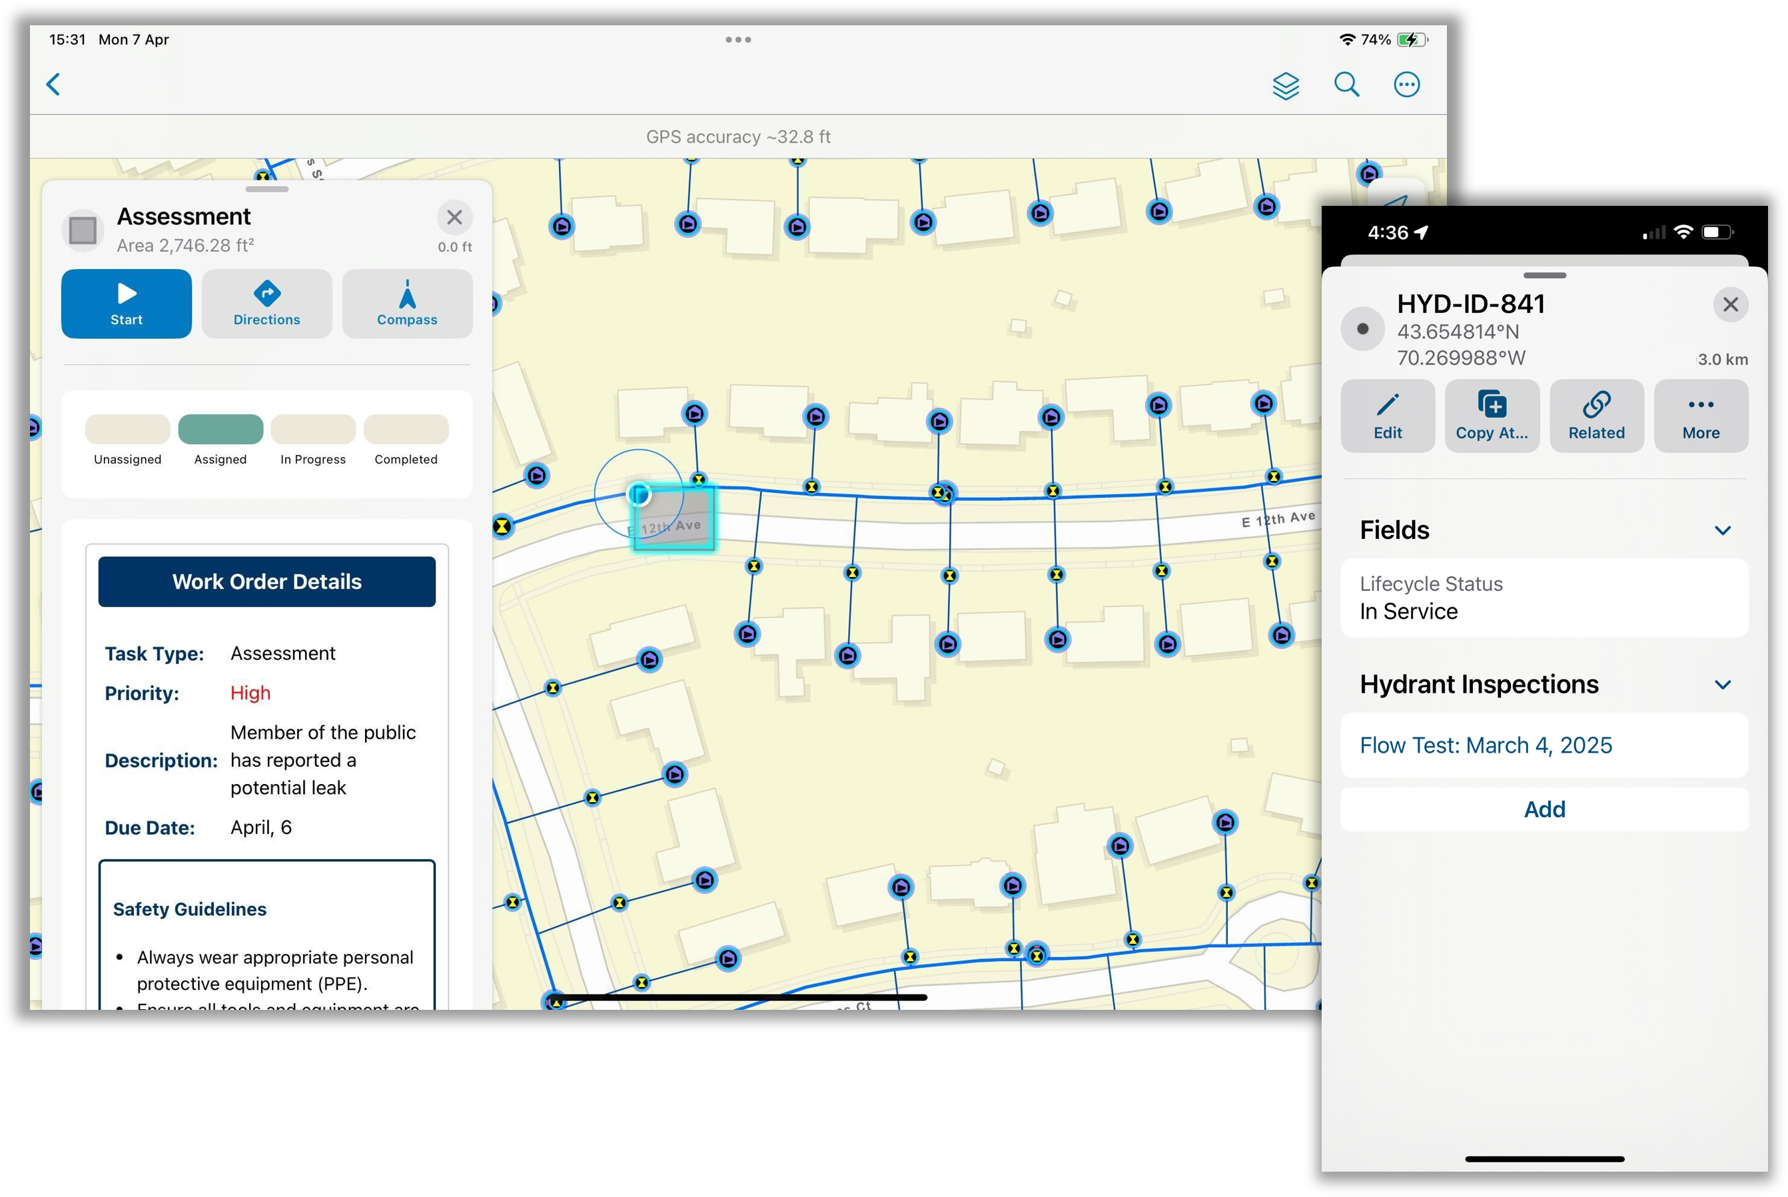This screenshot has height=1197, width=1788.
Task: View Related records for the hydrant
Action: click(x=1596, y=415)
